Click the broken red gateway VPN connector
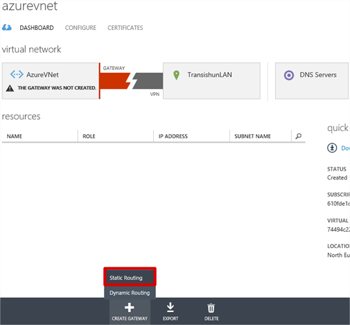The height and width of the screenshot is (325, 350). [x=131, y=80]
